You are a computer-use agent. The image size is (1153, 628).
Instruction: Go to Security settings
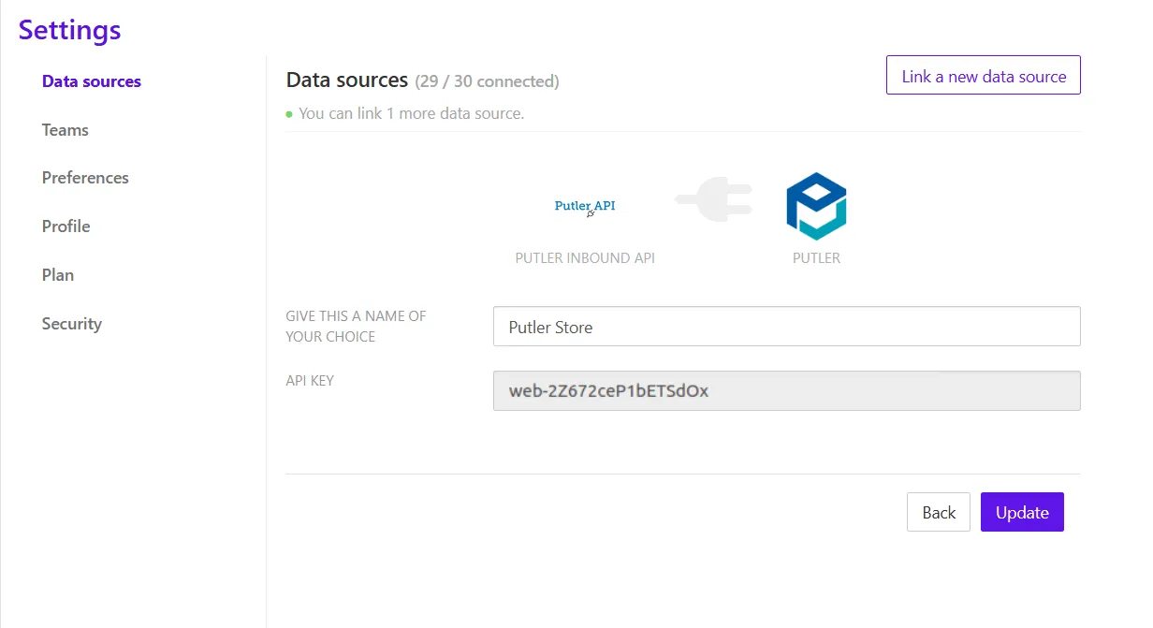(x=71, y=324)
